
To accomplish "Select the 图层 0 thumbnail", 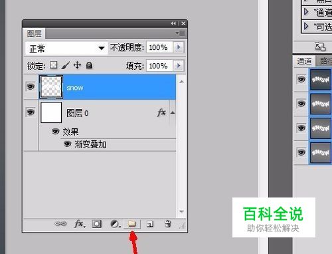I will (x=51, y=112).
